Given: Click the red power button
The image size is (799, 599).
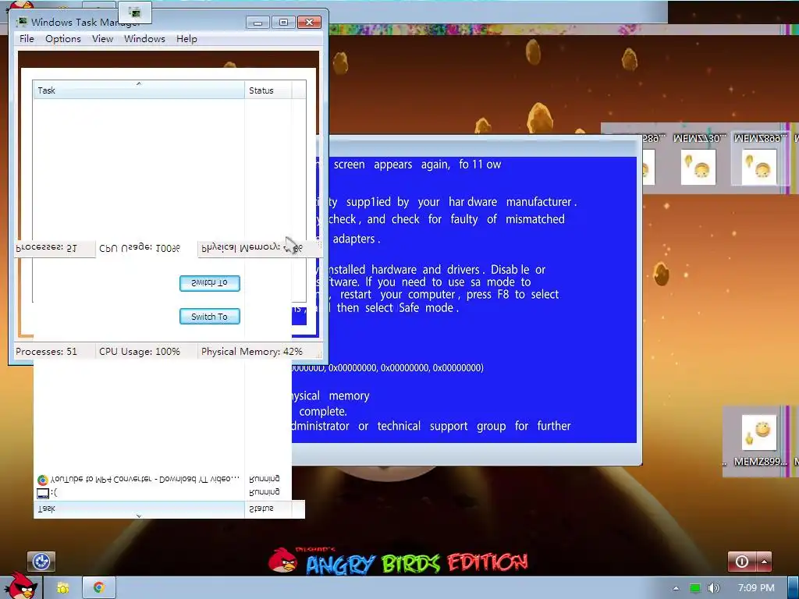Looking at the screenshot, I should [742, 562].
